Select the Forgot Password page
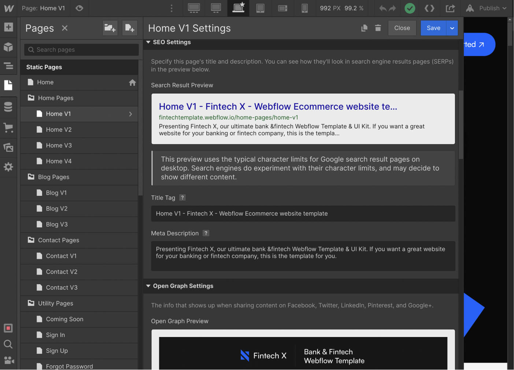514x370 pixels. point(79,365)
